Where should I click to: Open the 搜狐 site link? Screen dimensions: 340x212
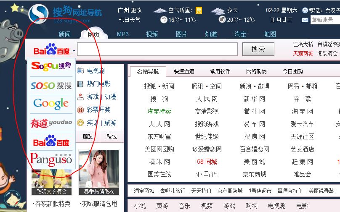click(150, 86)
